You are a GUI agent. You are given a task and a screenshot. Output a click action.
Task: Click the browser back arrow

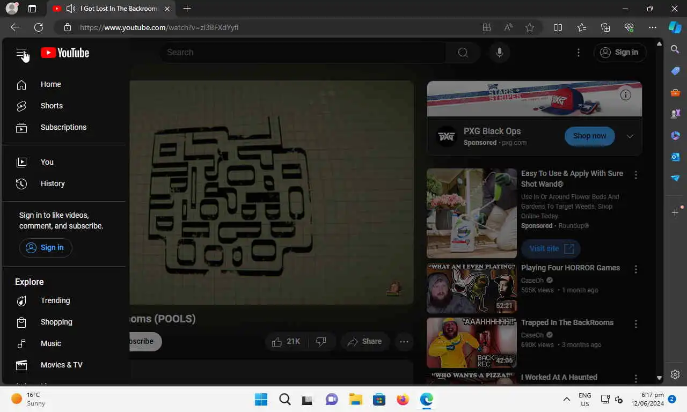click(x=14, y=27)
